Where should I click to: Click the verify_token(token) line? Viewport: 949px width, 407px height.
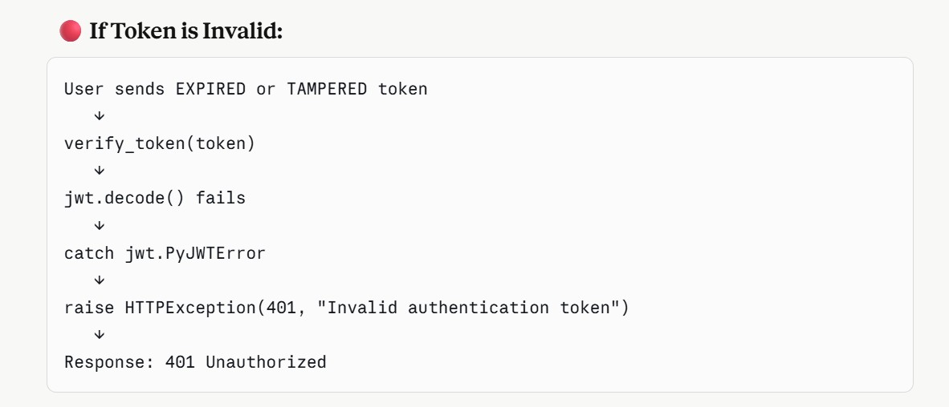click(160, 143)
